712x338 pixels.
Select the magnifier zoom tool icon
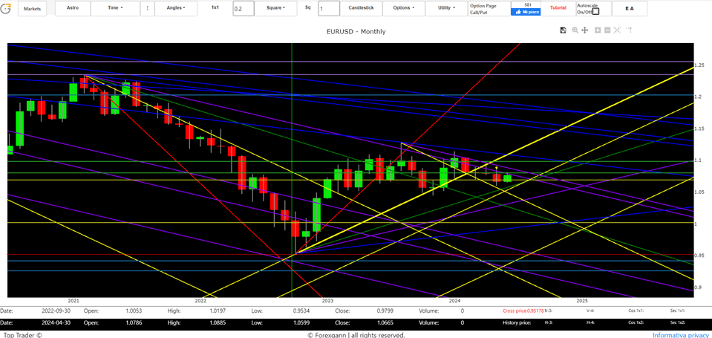(575, 30)
